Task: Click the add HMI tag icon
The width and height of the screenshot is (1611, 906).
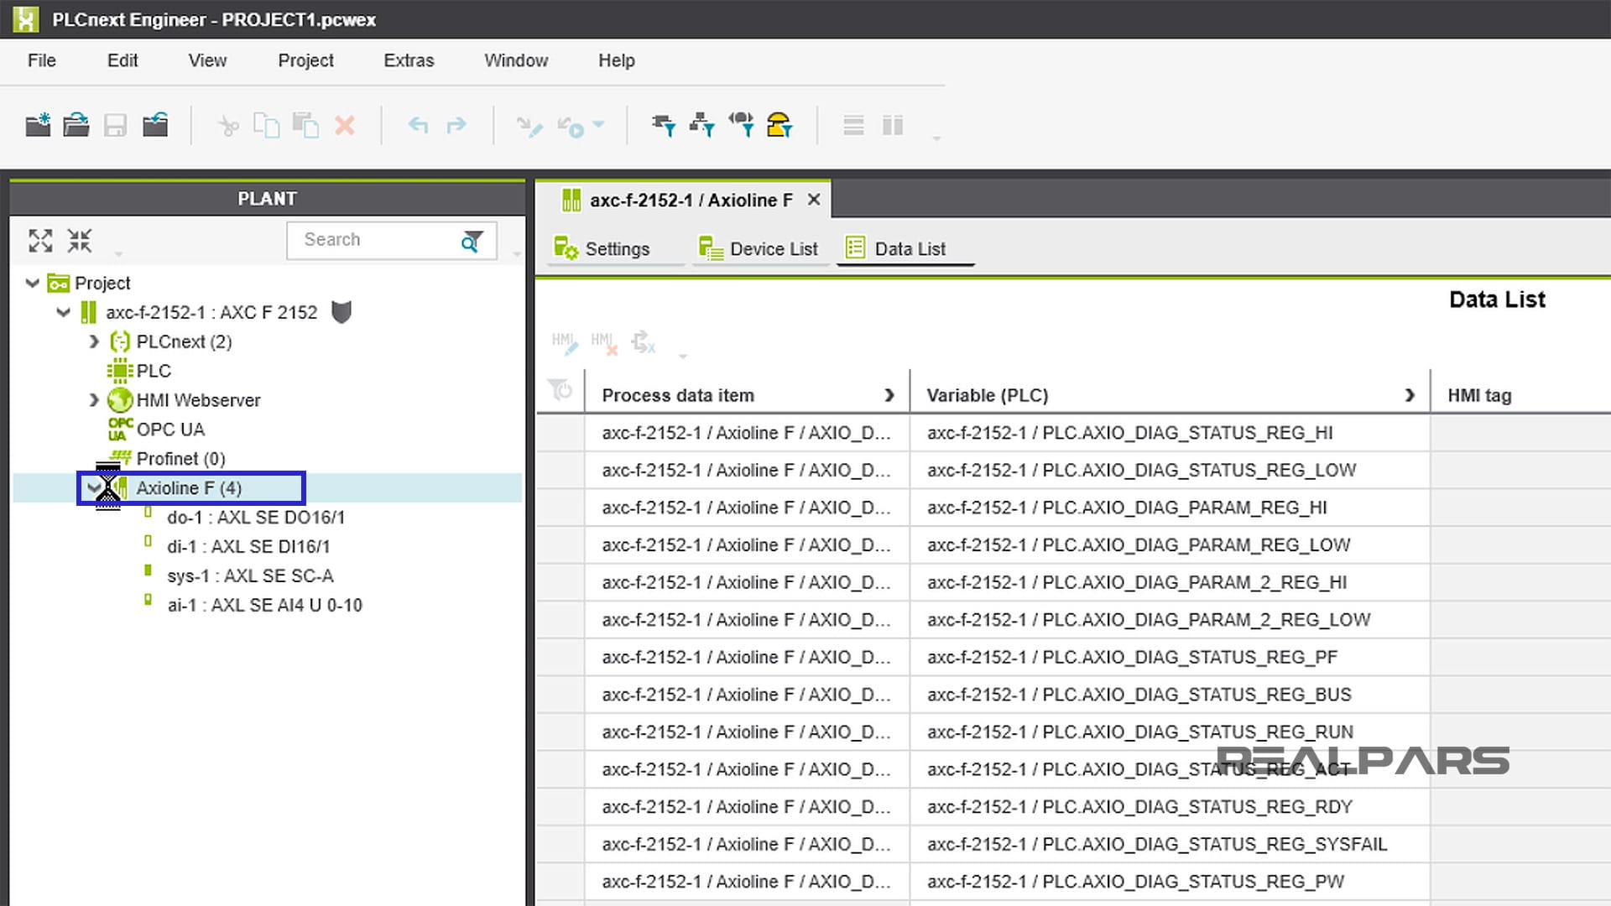Action: (x=564, y=341)
